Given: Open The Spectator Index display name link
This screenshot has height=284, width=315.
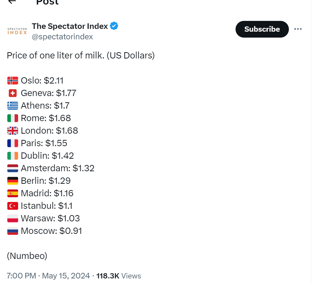Looking at the screenshot, I should 70,26.
